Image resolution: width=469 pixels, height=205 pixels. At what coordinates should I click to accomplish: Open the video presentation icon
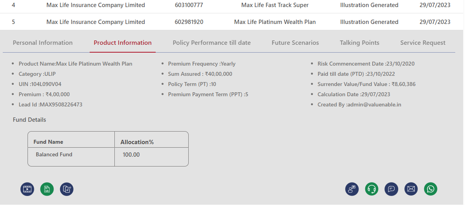click(x=27, y=189)
